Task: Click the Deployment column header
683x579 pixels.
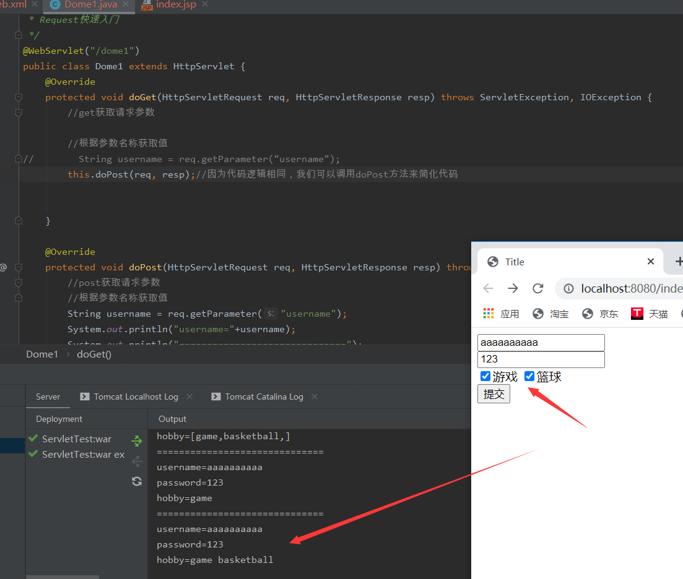Action: point(59,419)
